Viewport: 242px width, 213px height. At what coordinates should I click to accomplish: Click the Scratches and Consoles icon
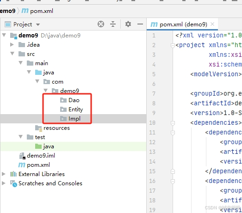pos(13,183)
